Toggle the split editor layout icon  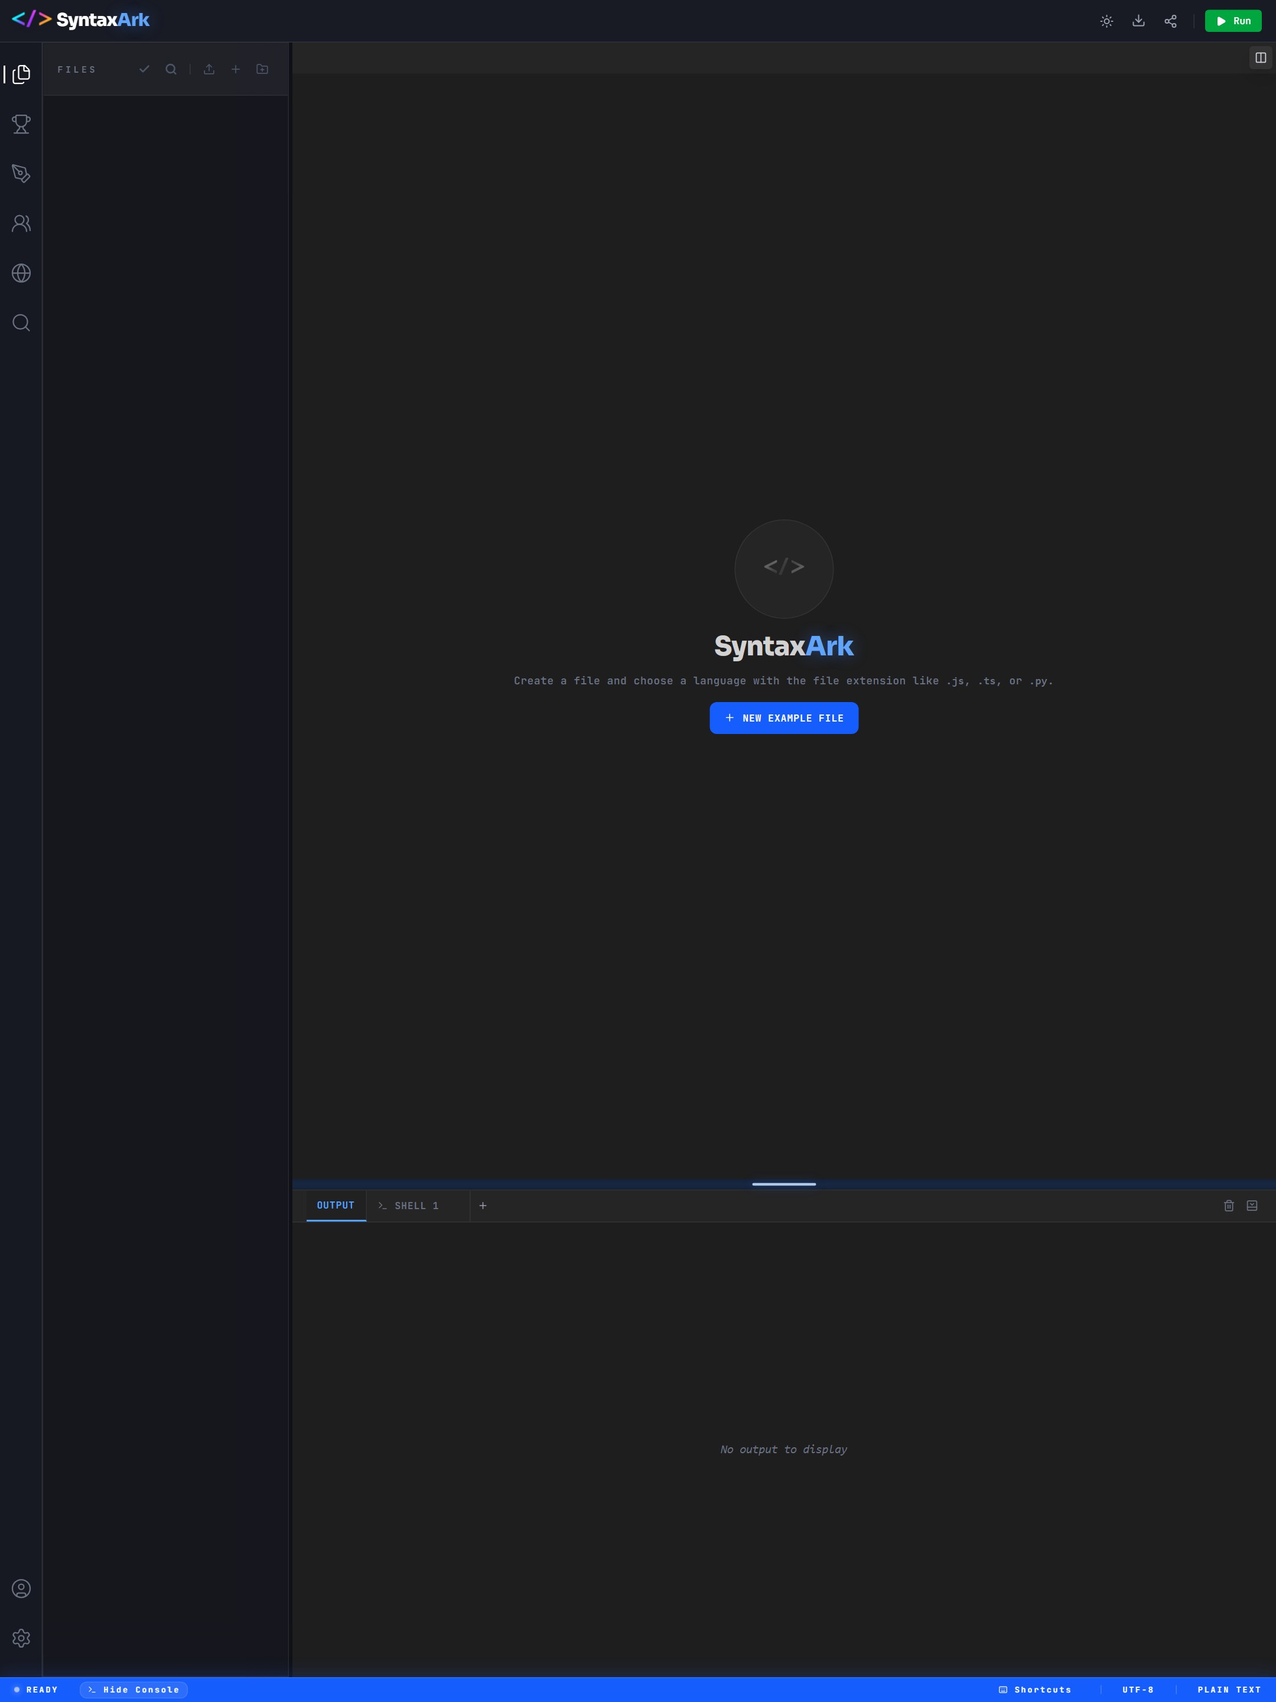pyautogui.click(x=1261, y=58)
